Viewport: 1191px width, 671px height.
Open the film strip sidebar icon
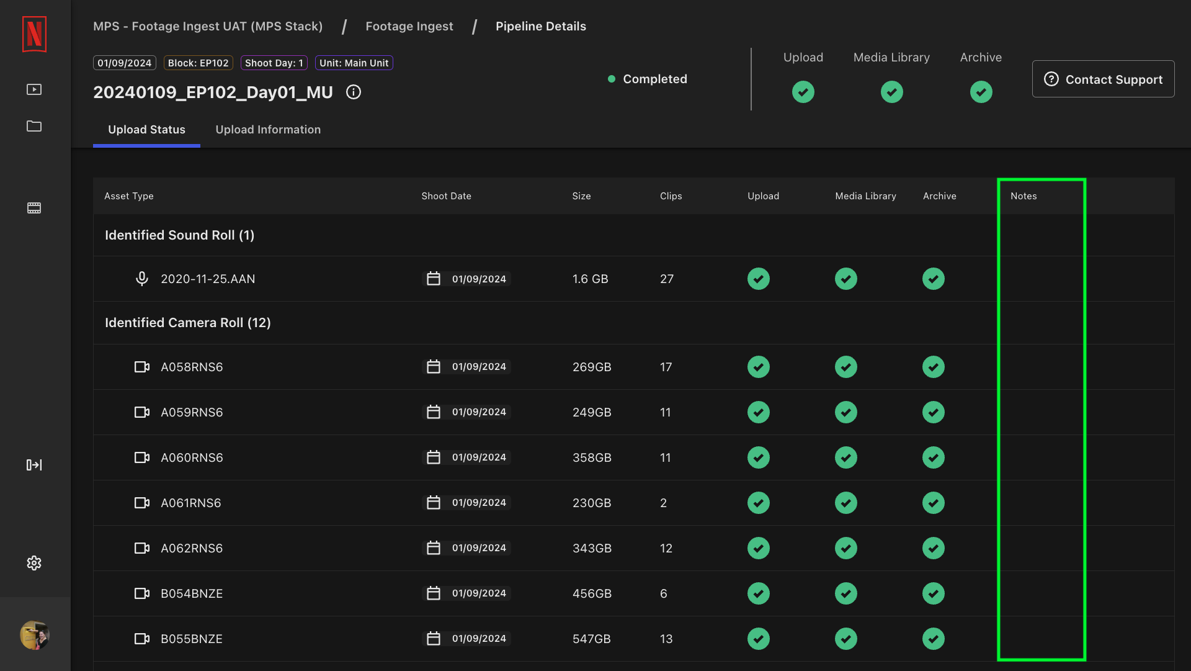click(34, 208)
